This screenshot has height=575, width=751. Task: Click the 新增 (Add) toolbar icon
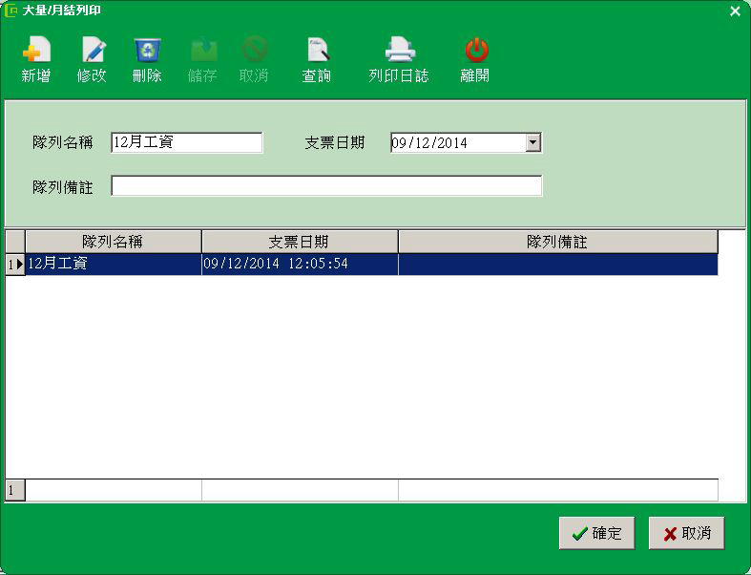(x=35, y=51)
